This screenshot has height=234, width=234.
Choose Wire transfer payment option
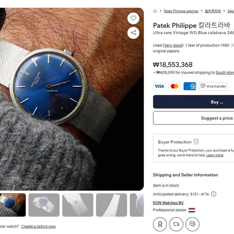pyautogui.click(x=213, y=86)
